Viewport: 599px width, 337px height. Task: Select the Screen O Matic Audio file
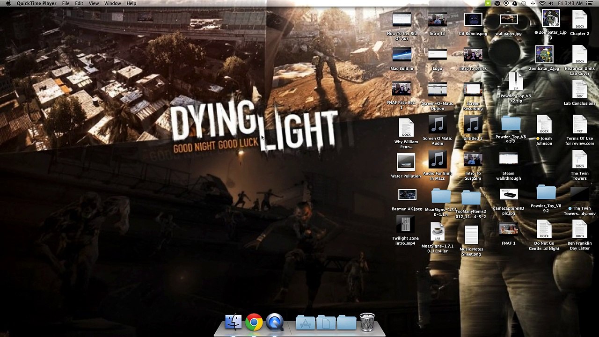tap(437, 125)
